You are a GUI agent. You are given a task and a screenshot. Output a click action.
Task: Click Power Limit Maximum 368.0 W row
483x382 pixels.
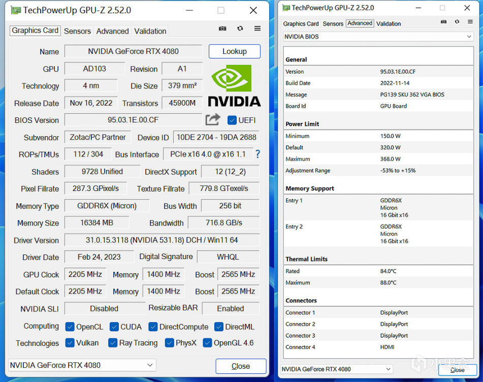coord(378,159)
